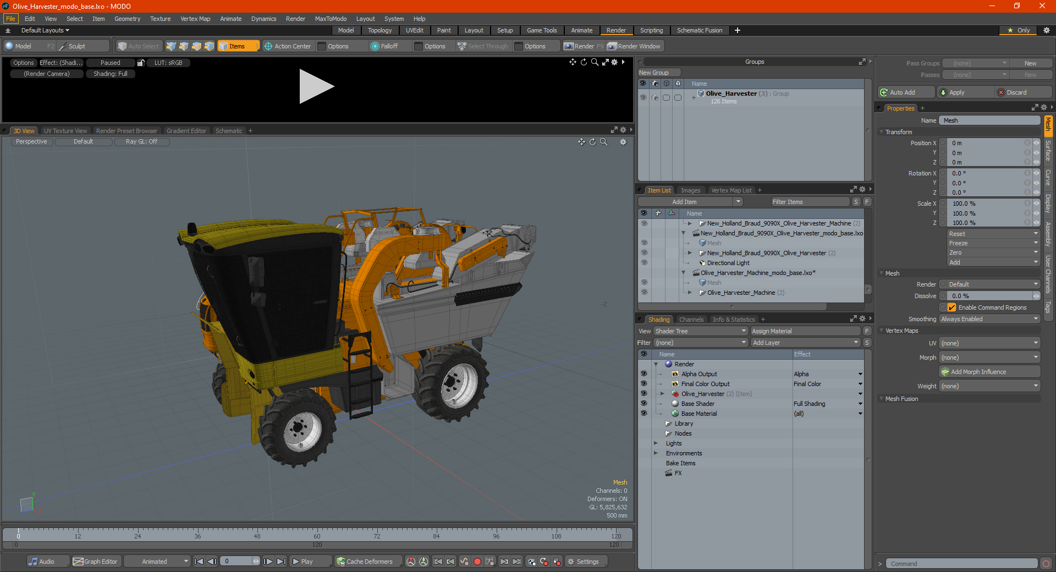
Task: Collapse the Render tree node
Action: [656, 364]
